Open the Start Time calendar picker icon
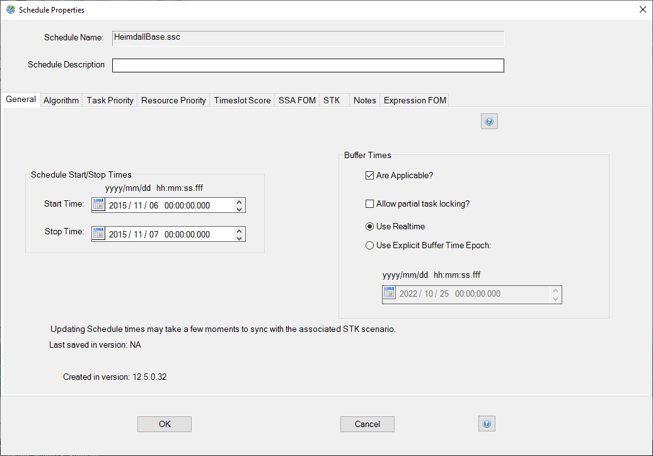653x456 pixels. pos(98,205)
